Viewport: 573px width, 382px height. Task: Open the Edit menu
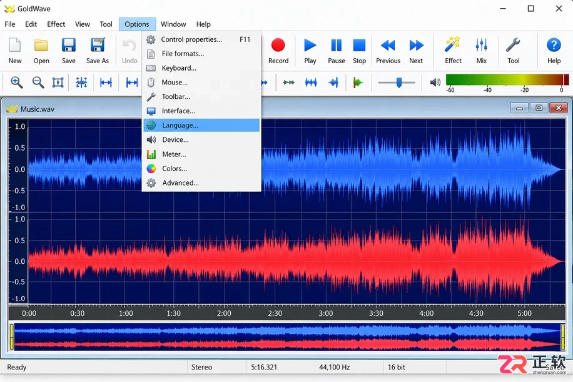(31, 24)
